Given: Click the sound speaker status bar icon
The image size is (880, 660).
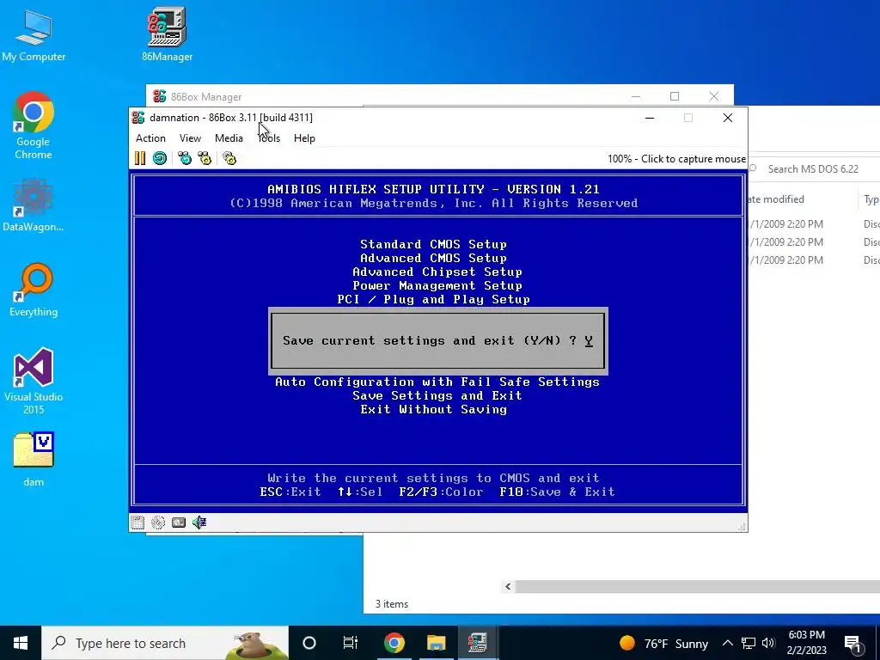Looking at the screenshot, I should (x=199, y=522).
